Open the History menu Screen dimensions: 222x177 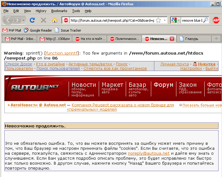point(41,11)
